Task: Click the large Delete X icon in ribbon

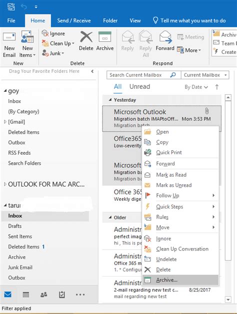Action: point(86,37)
